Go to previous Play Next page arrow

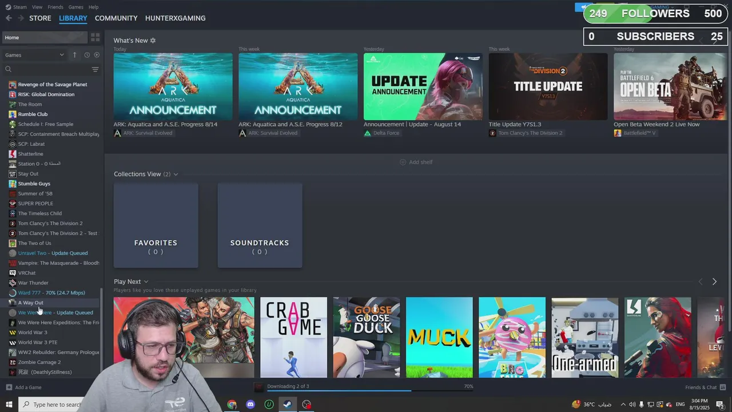[x=701, y=282]
